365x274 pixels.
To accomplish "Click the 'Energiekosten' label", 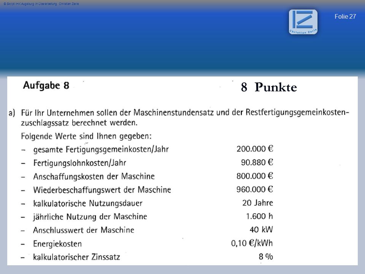I will [57, 244].
